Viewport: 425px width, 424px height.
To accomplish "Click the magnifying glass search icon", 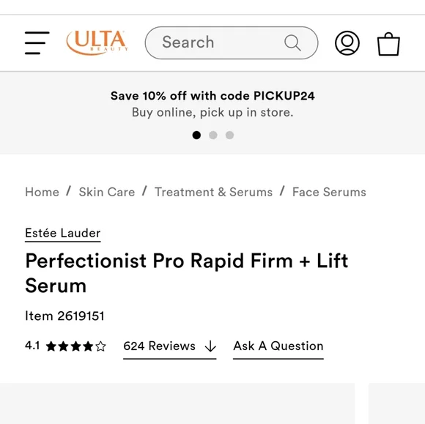I will [x=292, y=42].
